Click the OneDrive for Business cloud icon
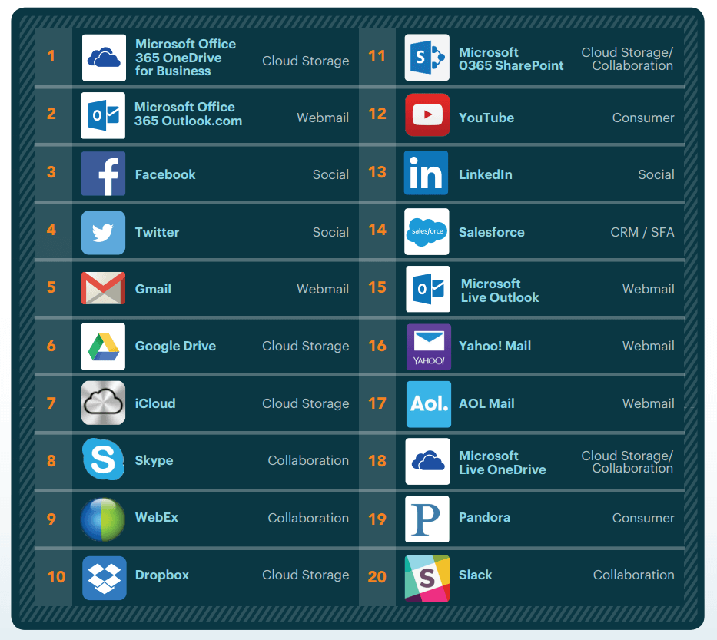 [x=104, y=58]
